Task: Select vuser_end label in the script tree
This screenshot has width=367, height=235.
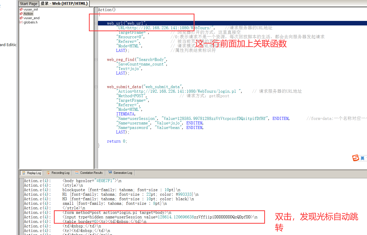Action: pos(31,18)
